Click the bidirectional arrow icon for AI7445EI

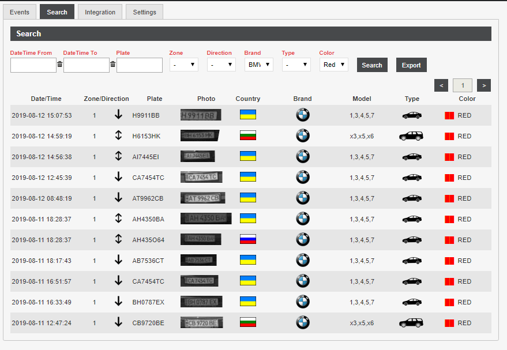coord(119,156)
